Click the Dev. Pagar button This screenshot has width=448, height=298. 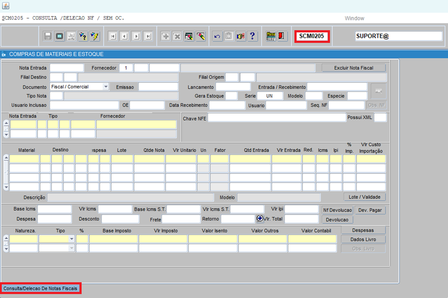click(x=370, y=210)
